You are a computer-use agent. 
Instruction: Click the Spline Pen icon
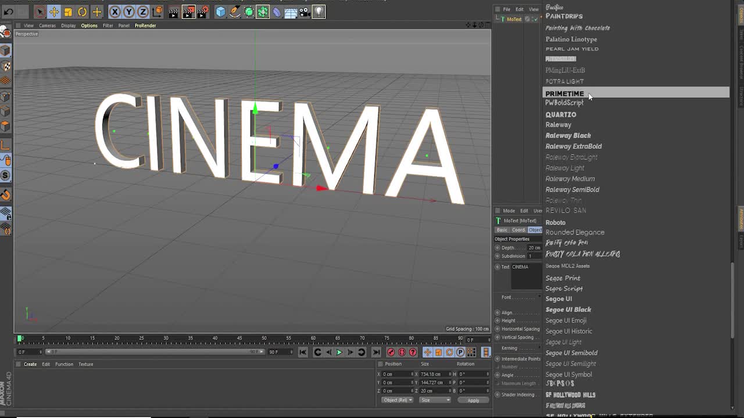tap(235, 12)
